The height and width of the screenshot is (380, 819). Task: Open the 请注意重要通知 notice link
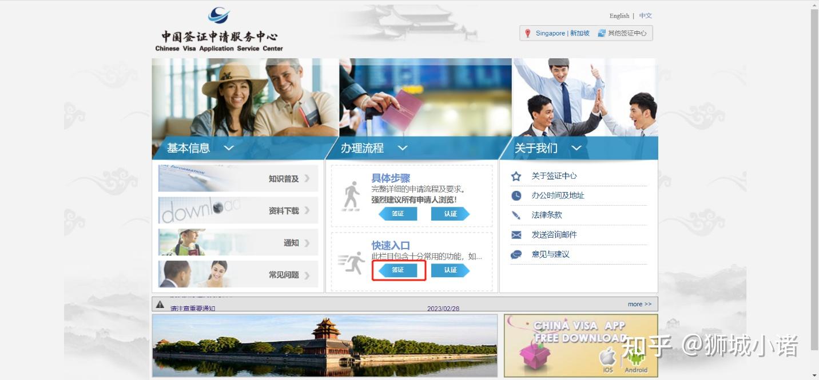coord(193,309)
